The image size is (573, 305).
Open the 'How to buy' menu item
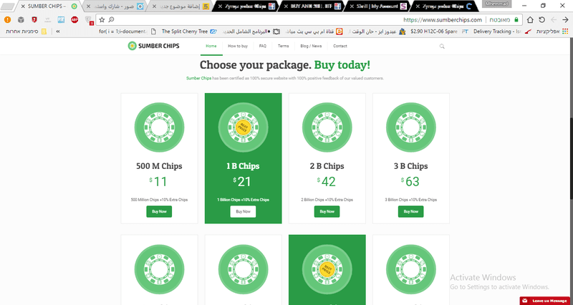(x=238, y=46)
